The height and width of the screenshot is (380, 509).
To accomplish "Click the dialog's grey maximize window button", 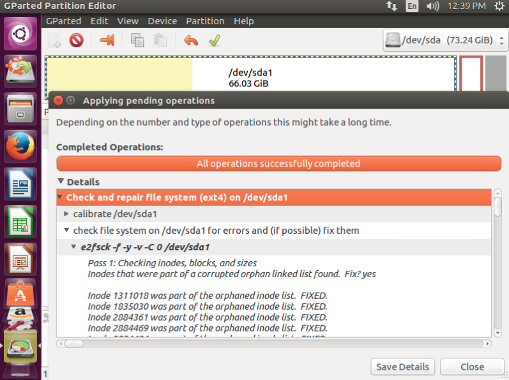I will pyautogui.click(x=70, y=100).
